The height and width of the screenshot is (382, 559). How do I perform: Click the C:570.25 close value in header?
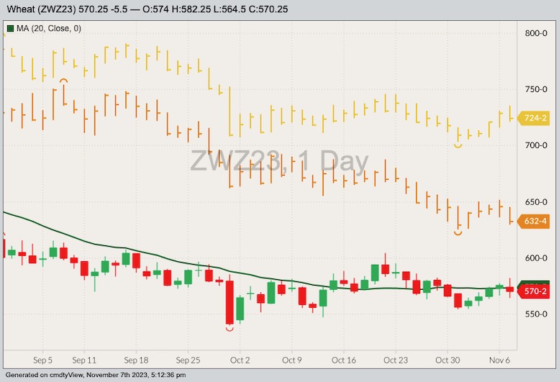tap(268, 9)
